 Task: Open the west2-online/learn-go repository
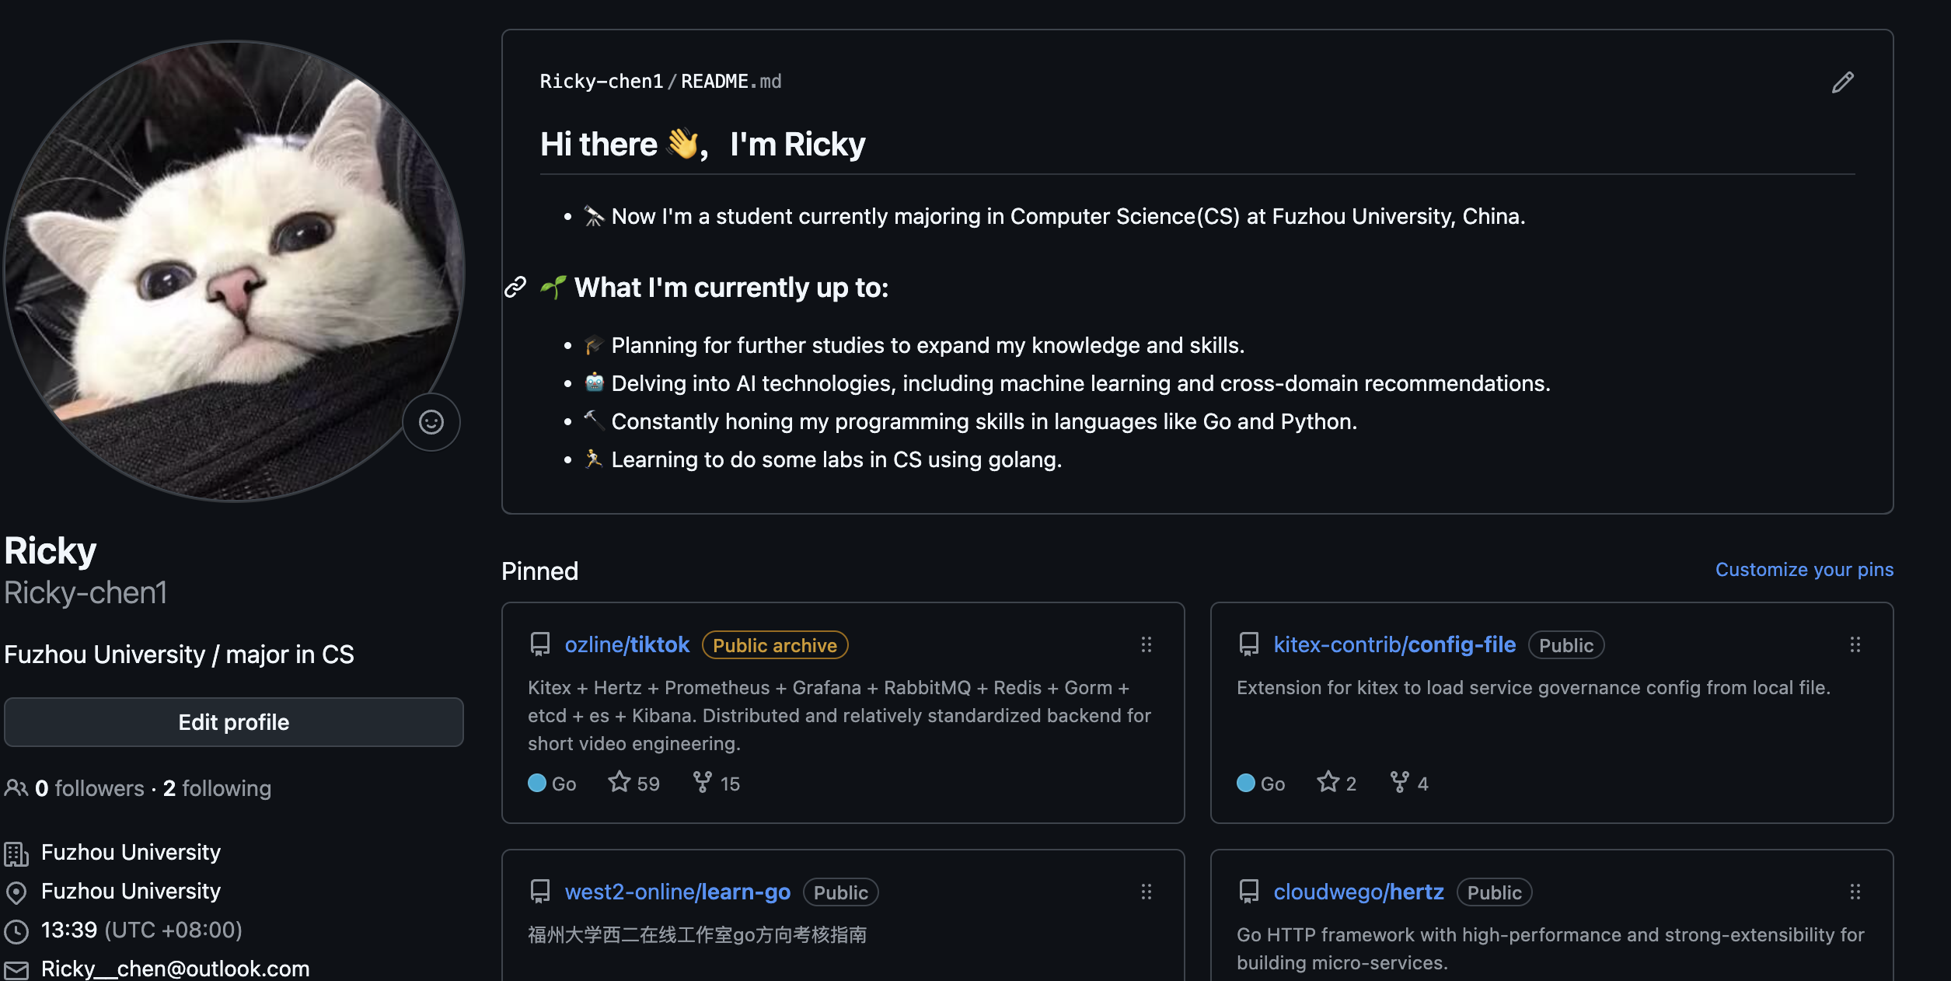(677, 892)
